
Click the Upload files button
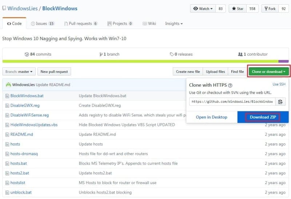point(215,71)
